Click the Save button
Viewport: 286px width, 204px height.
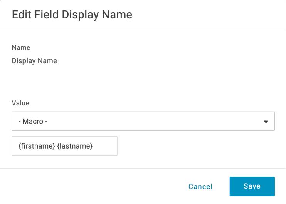pos(252,186)
